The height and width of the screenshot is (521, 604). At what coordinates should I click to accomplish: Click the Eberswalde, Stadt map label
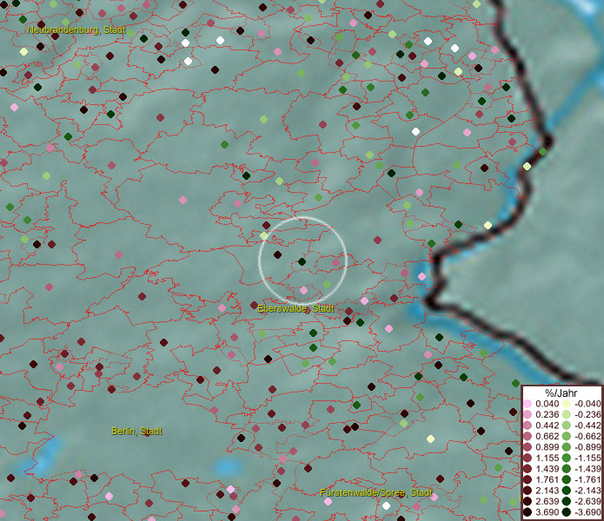point(295,308)
